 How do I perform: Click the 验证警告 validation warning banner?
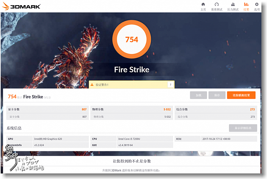[x=132, y=84]
